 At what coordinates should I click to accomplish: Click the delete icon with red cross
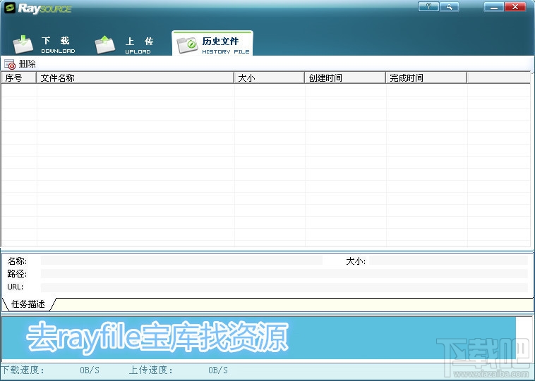(x=10, y=64)
